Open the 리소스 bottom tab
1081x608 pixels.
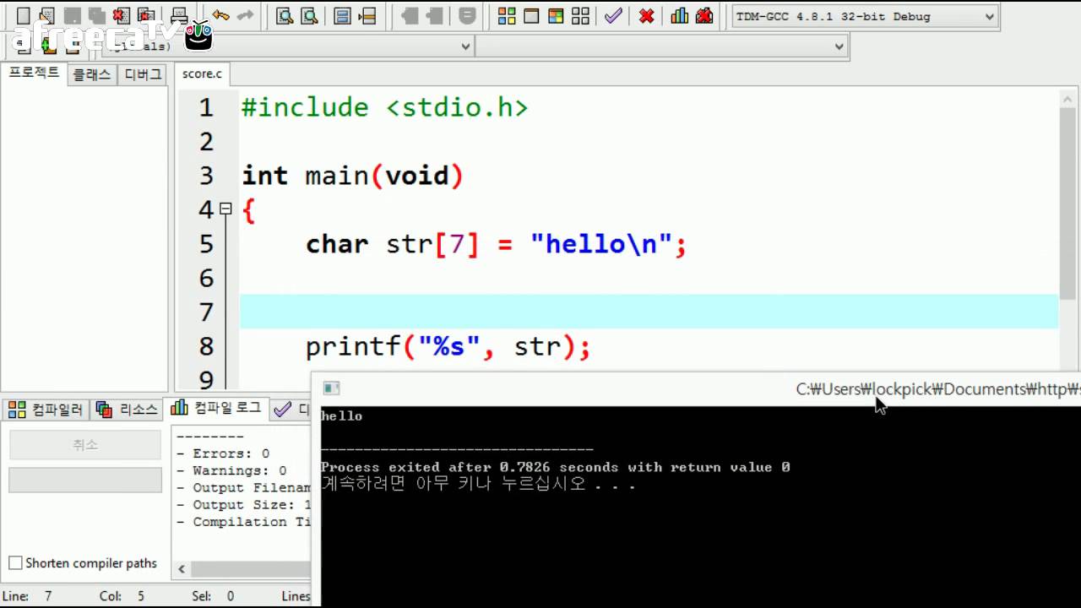pos(128,410)
